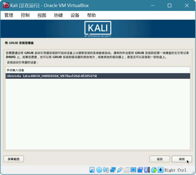This screenshot has height=175, width=196.
Task: Close the Kali VirtualBox window
Action: tap(187, 5)
